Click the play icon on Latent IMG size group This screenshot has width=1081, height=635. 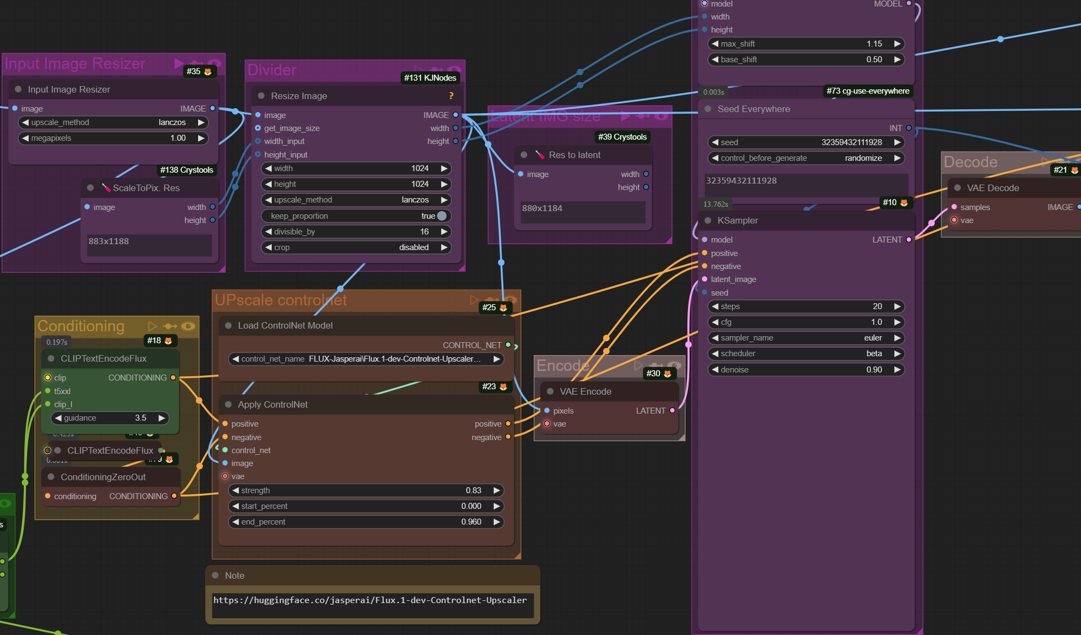tap(625, 116)
